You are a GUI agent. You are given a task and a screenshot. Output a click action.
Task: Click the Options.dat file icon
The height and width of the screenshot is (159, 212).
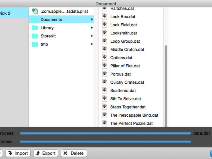click(105, 57)
